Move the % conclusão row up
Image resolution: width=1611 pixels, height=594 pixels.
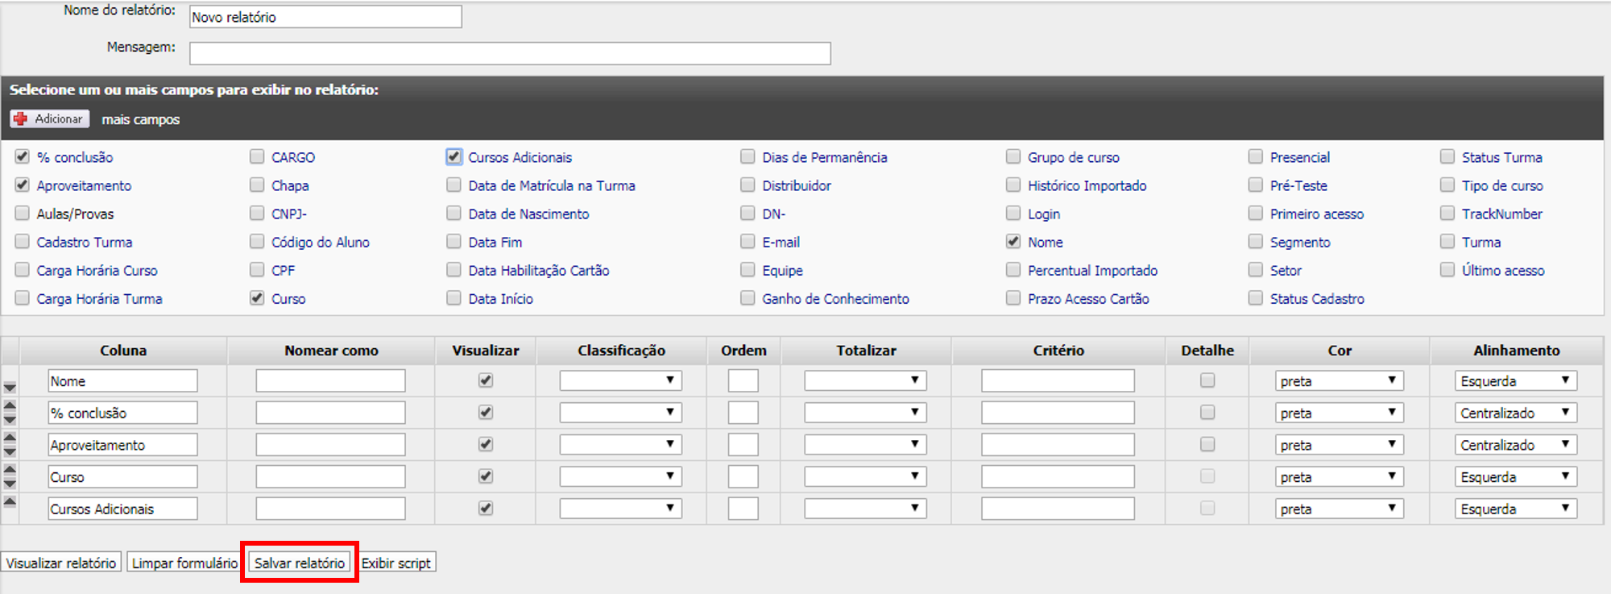click(10, 405)
